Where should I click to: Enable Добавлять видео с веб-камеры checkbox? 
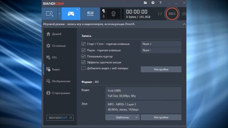point(83,68)
